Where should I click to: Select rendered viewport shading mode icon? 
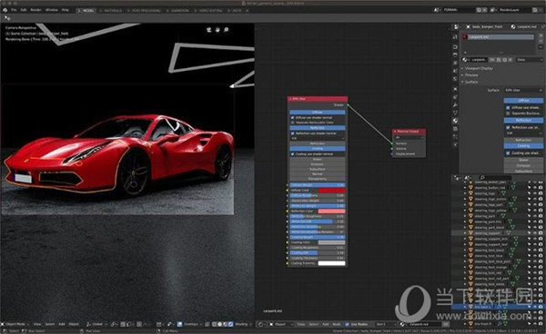230,324
